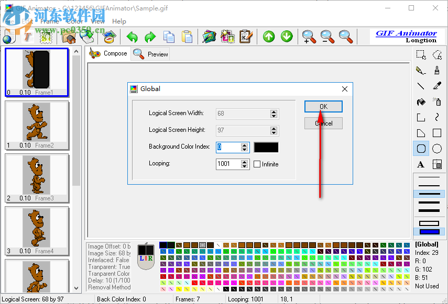Select the Airbrush spray tool
Screen dimensions: 448x304
click(438, 101)
